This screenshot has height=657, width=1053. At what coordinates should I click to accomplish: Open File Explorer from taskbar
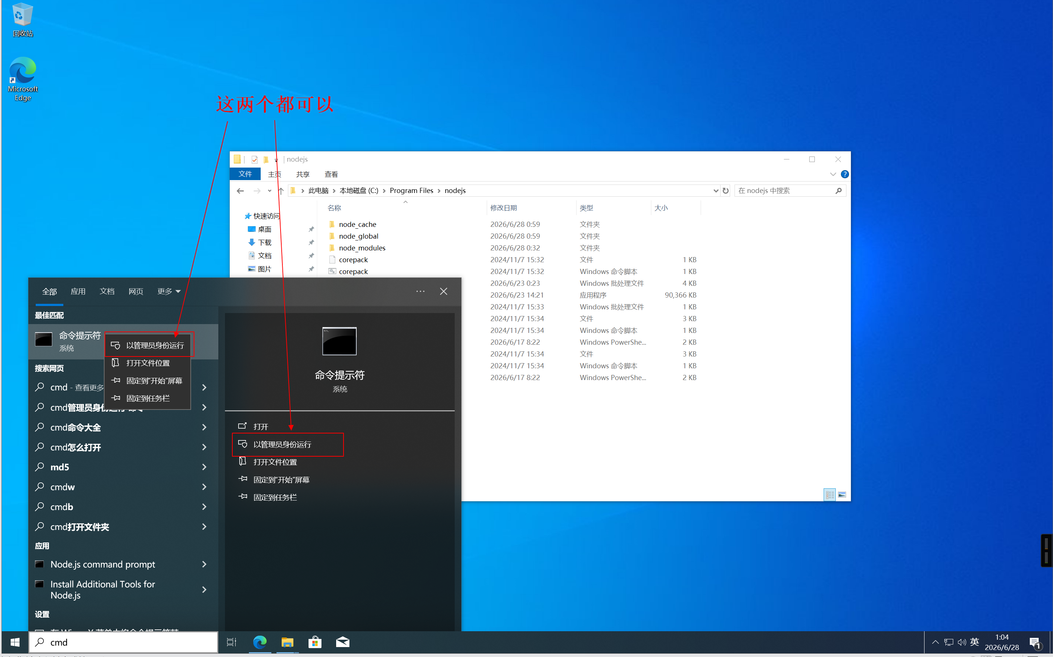[287, 642]
